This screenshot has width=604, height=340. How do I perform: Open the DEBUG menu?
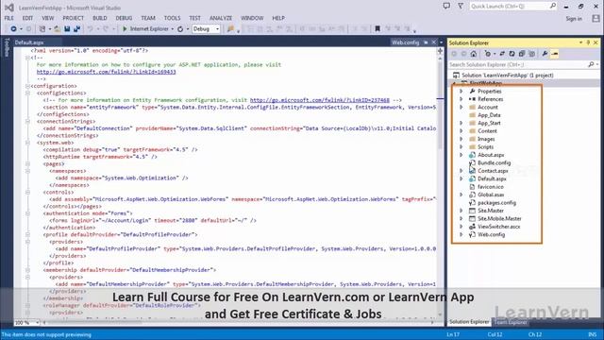click(124, 18)
